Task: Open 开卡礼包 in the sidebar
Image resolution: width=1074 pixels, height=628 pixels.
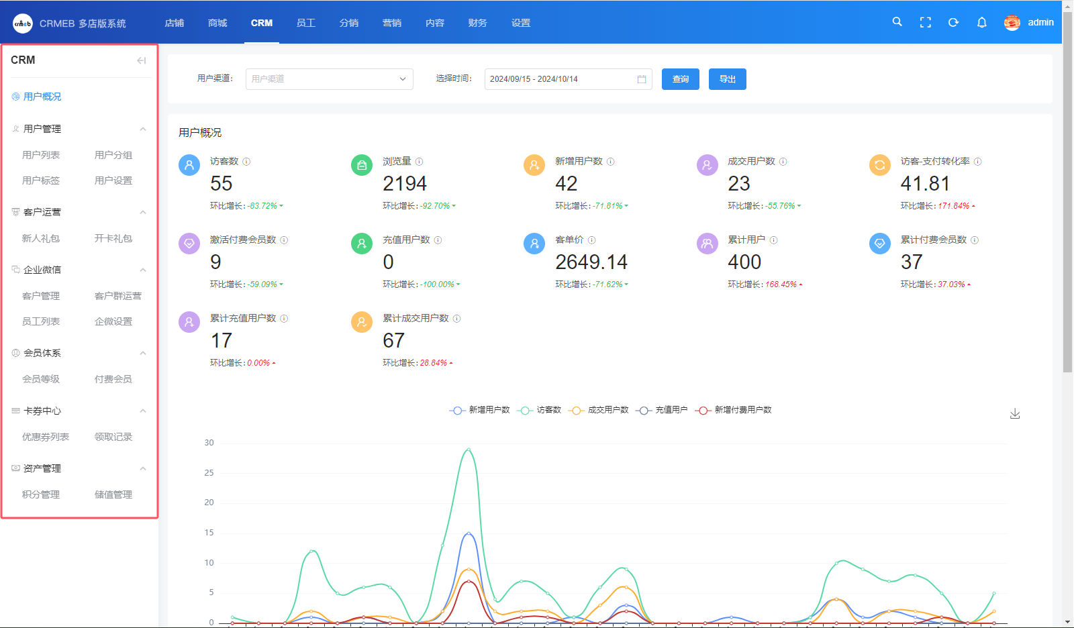Action: [113, 238]
